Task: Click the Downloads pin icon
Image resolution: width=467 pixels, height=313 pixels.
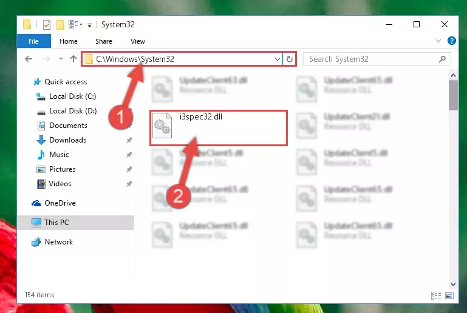Action: pos(129,140)
